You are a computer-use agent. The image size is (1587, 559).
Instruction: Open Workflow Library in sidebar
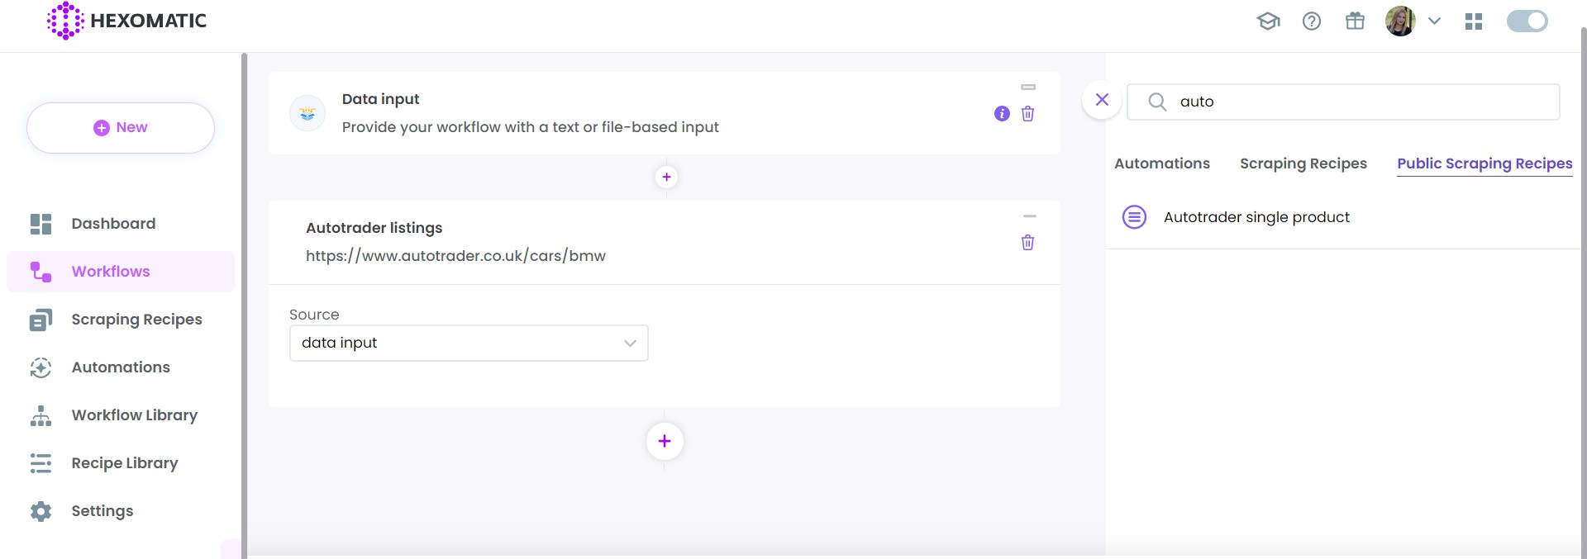coord(134,415)
